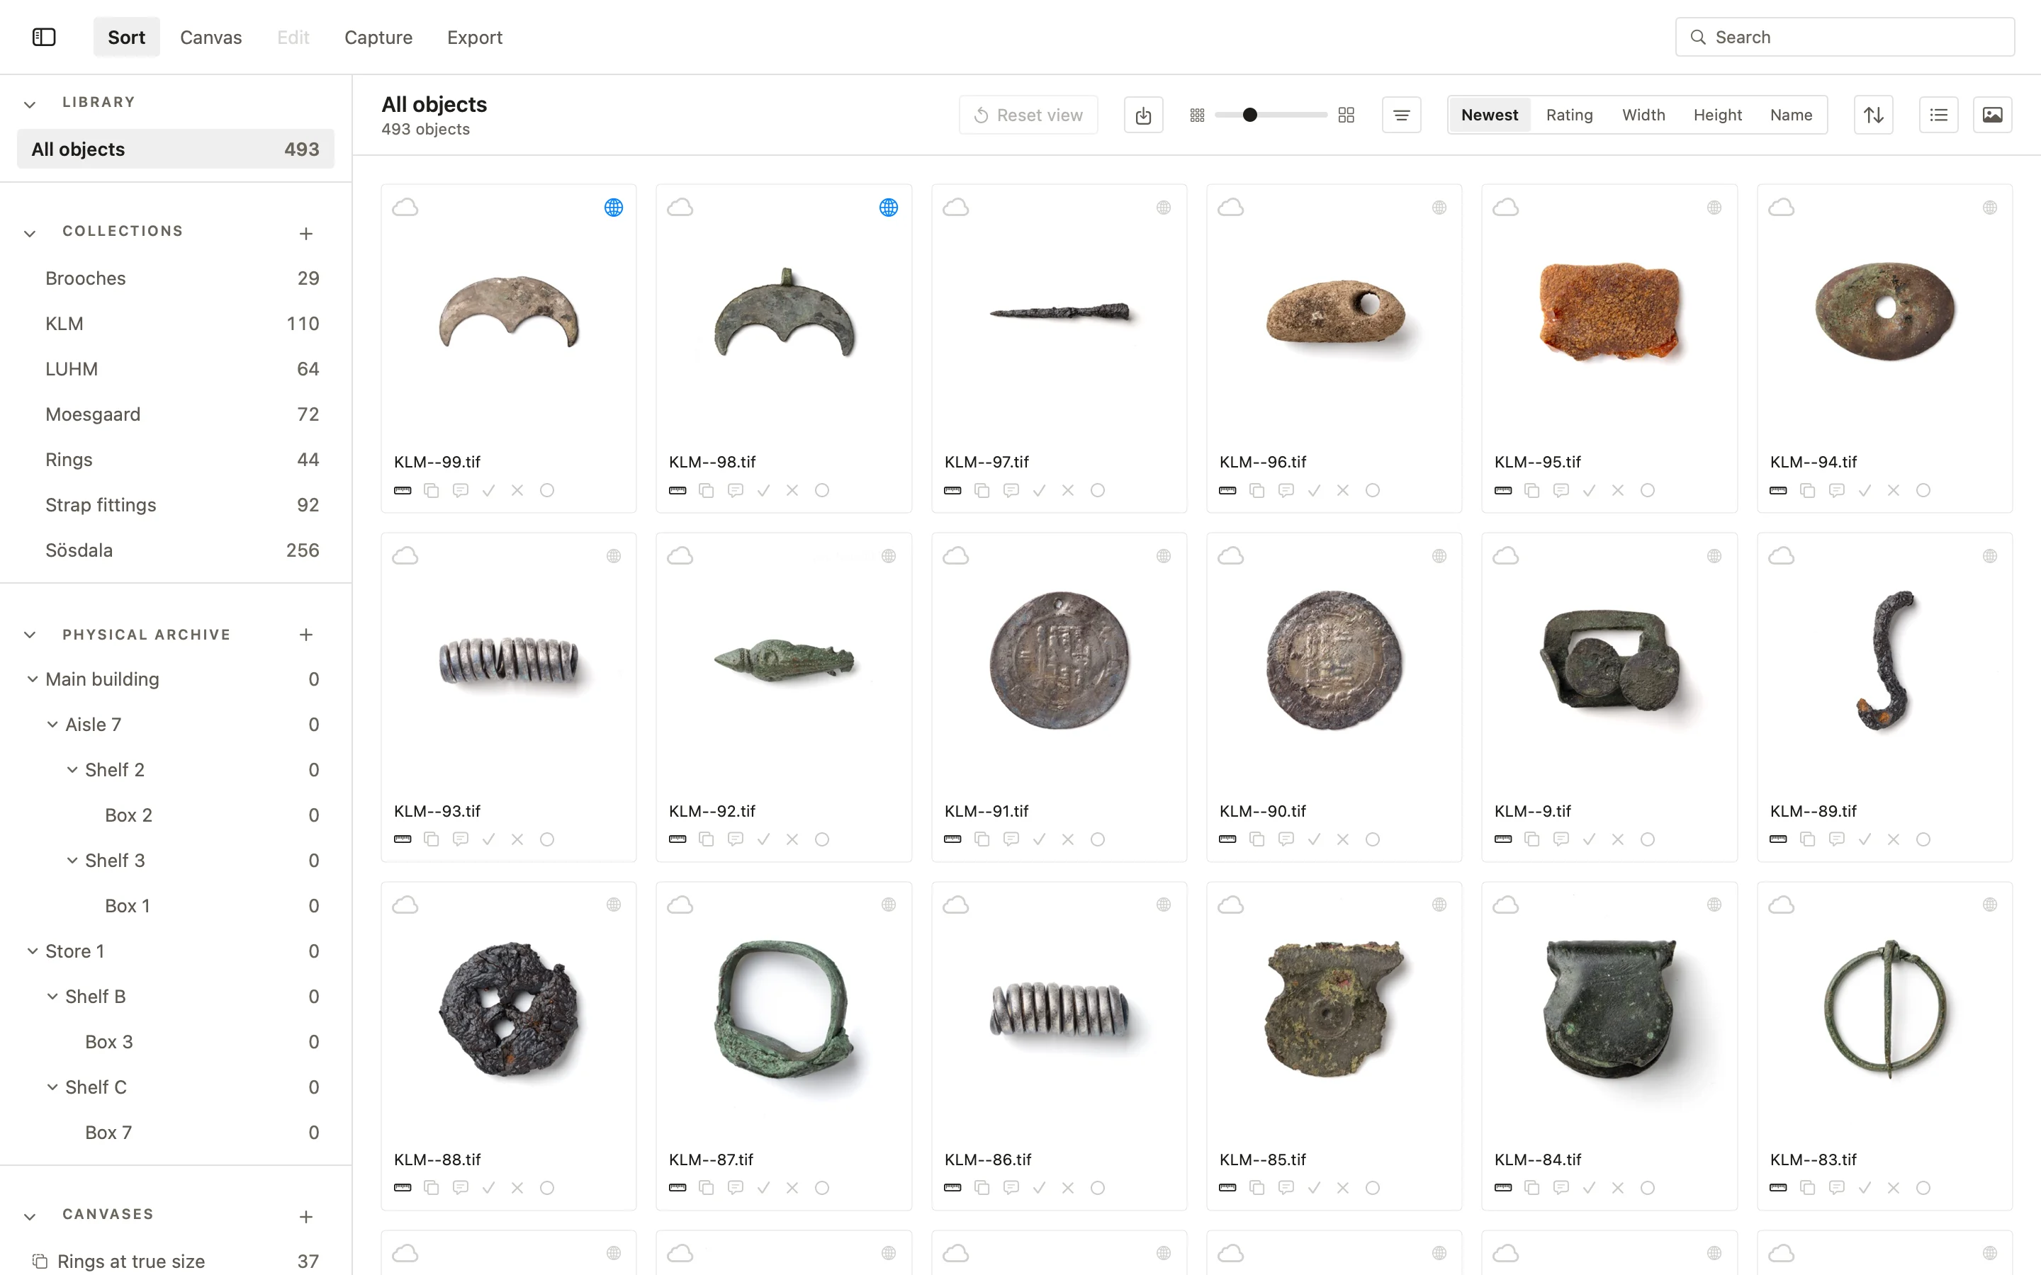Viewport: 2041px width, 1275px height.
Task: Click the ruler scale icon under KLM--97.tif
Action: coord(952,491)
